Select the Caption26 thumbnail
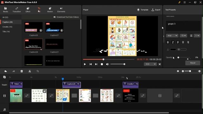This screenshot has height=114, width=203. pos(34,27)
